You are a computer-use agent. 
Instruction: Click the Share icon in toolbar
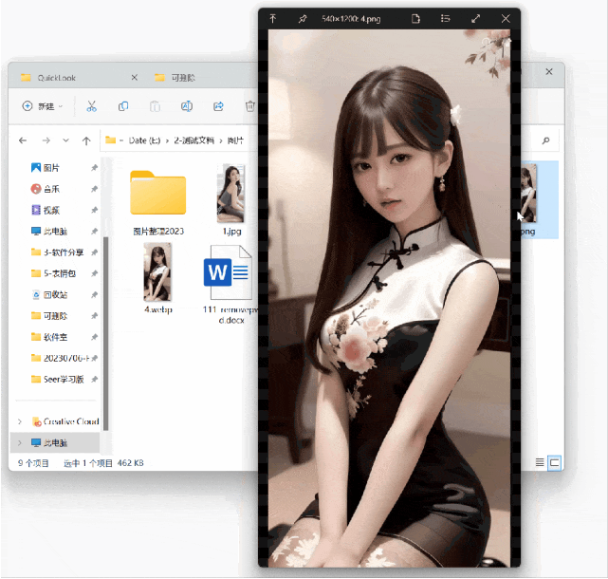click(218, 106)
